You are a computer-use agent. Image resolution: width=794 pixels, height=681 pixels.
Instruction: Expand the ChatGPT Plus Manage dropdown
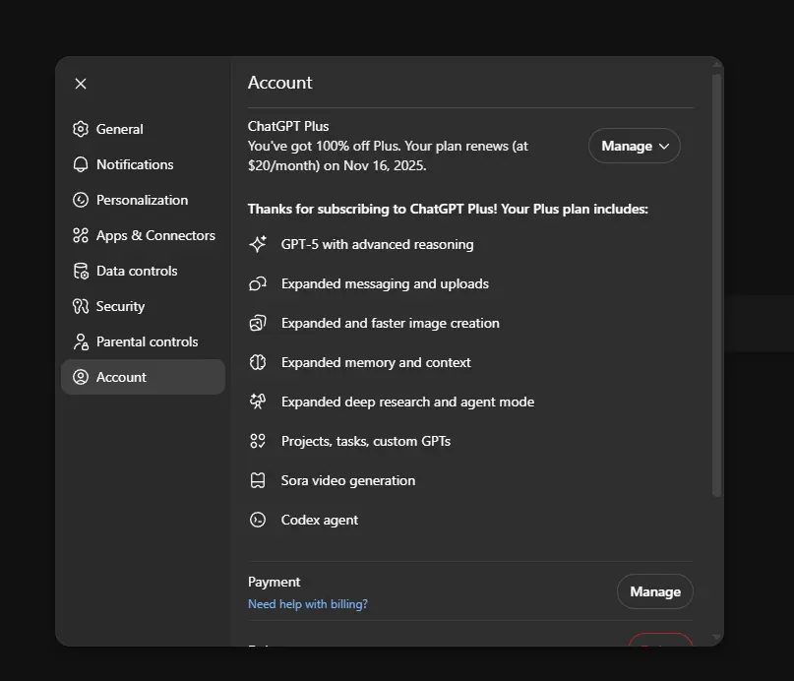point(634,146)
